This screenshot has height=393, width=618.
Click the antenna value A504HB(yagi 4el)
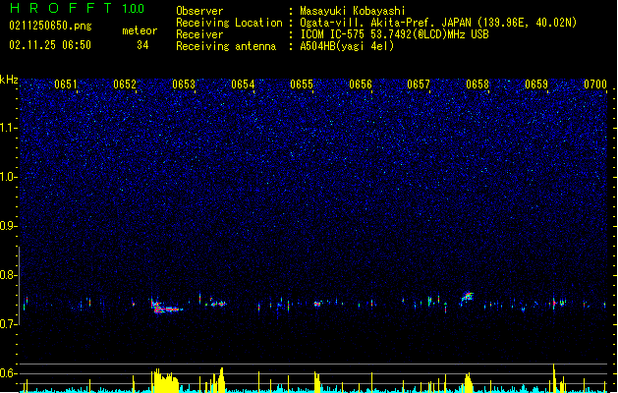click(347, 46)
